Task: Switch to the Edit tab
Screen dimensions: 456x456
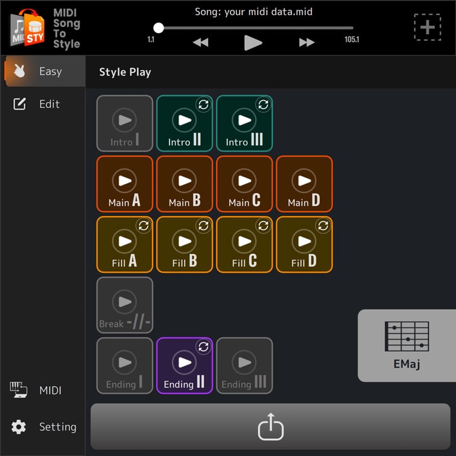Action: [x=43, y=104]
